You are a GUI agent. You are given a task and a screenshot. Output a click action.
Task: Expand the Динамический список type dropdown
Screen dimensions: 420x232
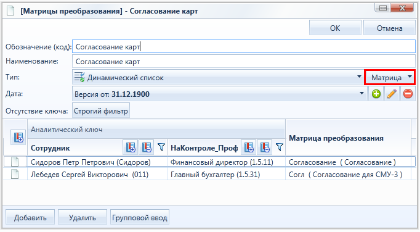pyautogui.click(x=218, y=77)
